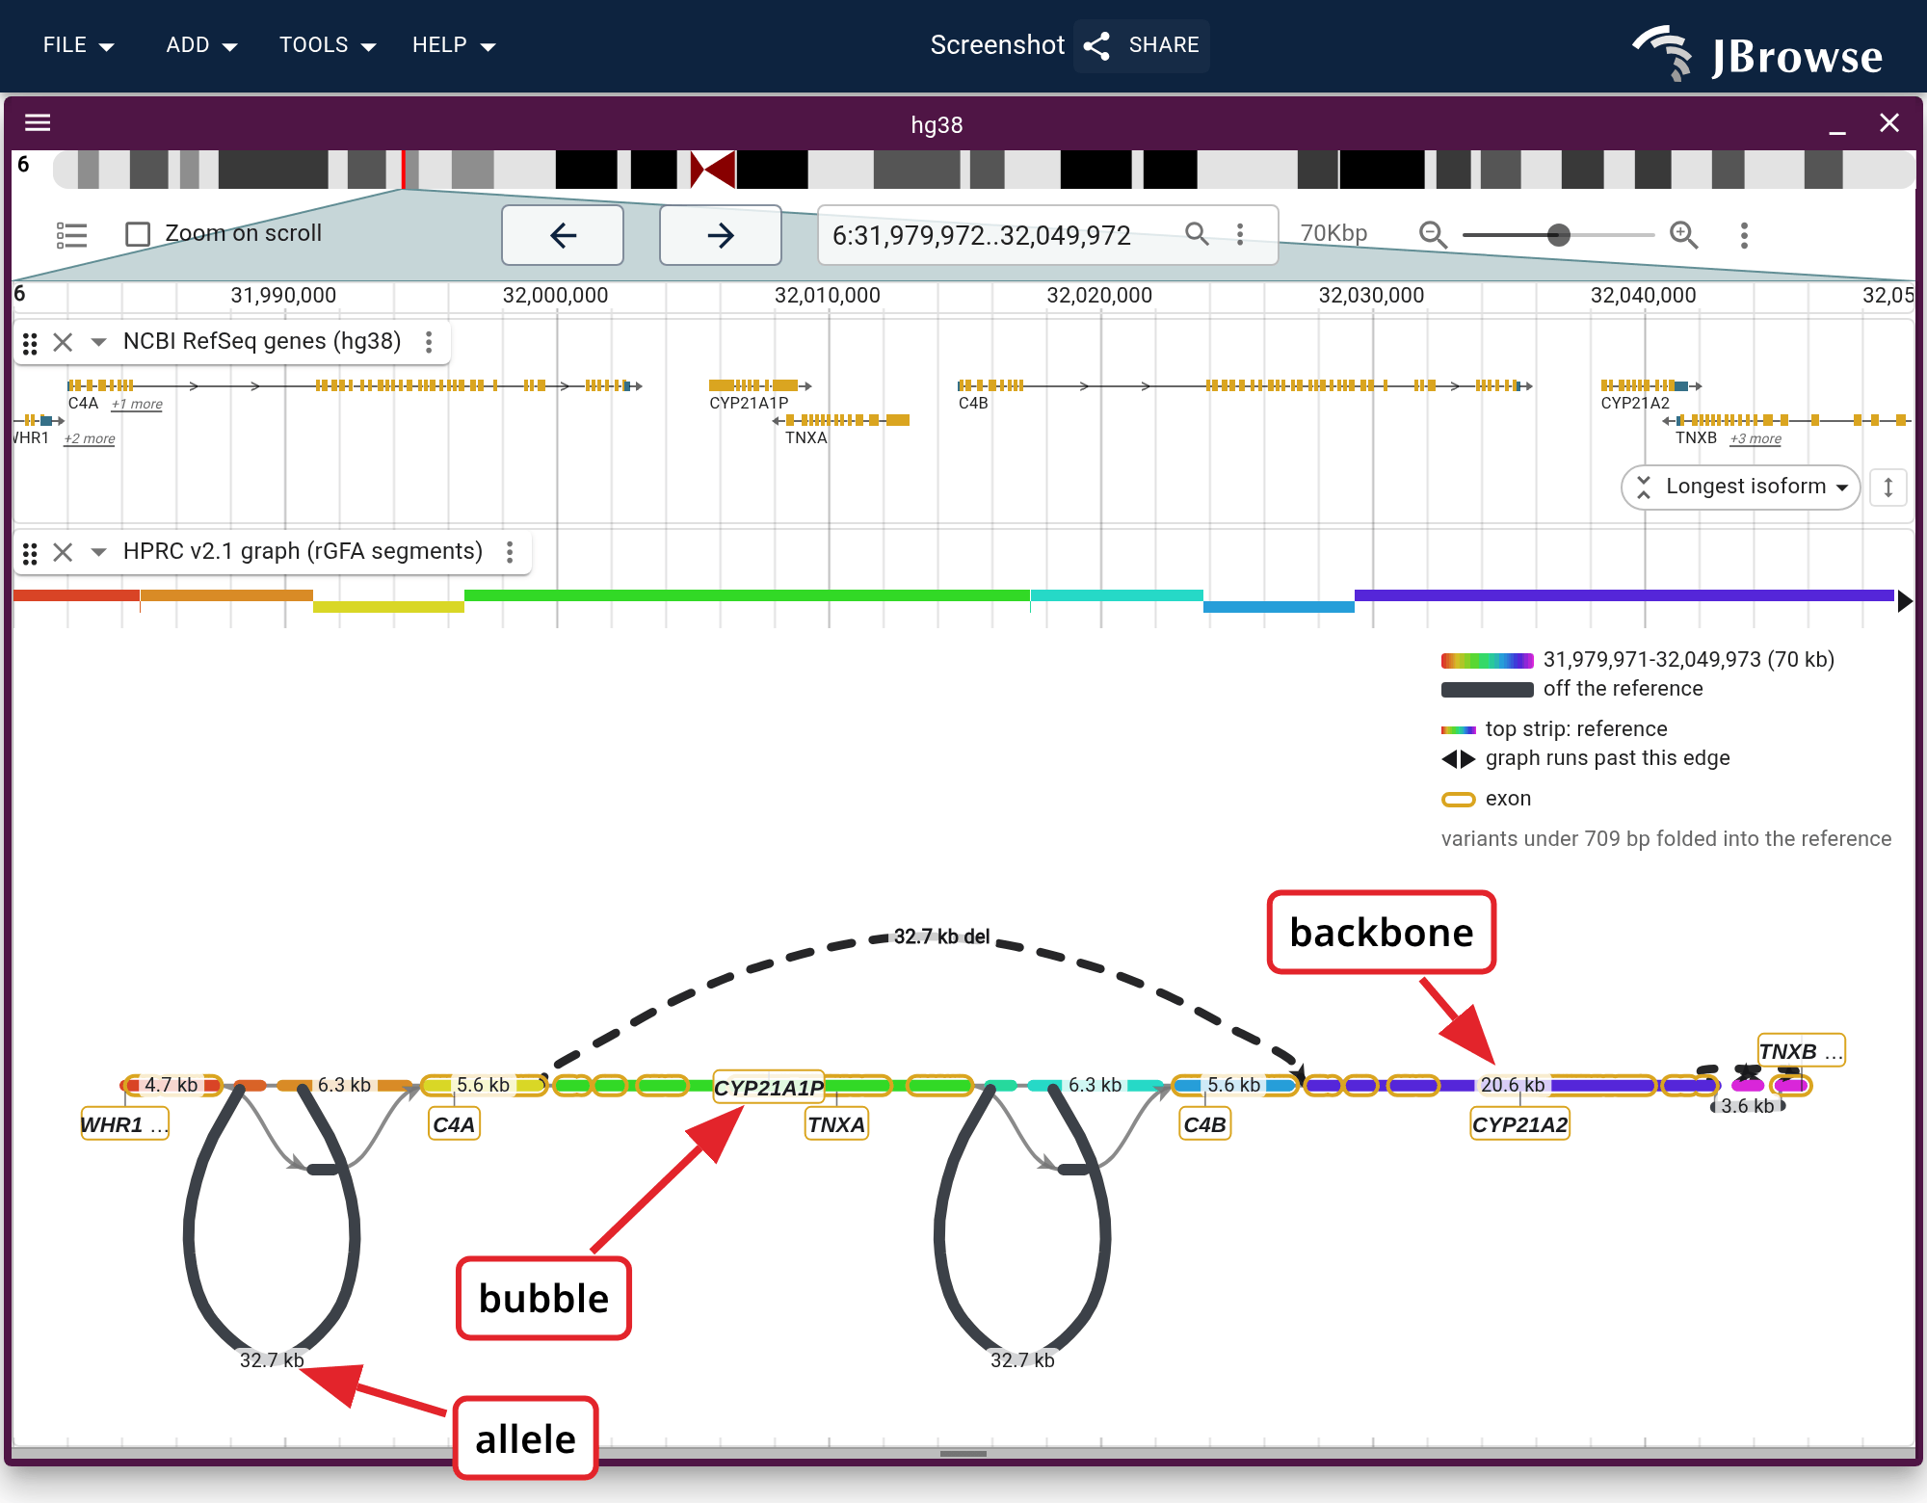The width and height of the screenshot is (1927, 1503).
Task: Zoom out with the minus magnifier
Action: click(x=1433, y=234)
